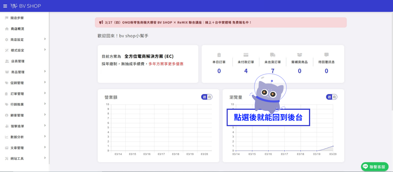Click the LINE icon on 聯繫客服 button

click(365, 167)
